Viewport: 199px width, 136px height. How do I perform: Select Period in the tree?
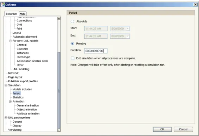pyautogui.click(x=16, y=93)
